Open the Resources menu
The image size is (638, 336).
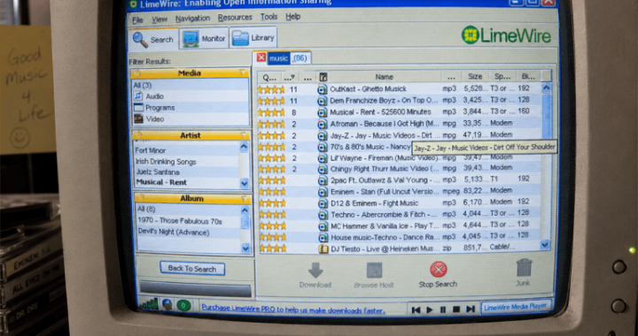(x=235, y=18)
